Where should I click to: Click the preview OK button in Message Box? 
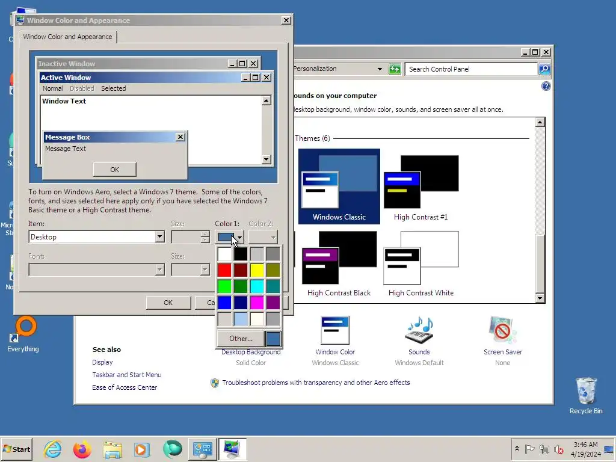click(x=115, y=170)
